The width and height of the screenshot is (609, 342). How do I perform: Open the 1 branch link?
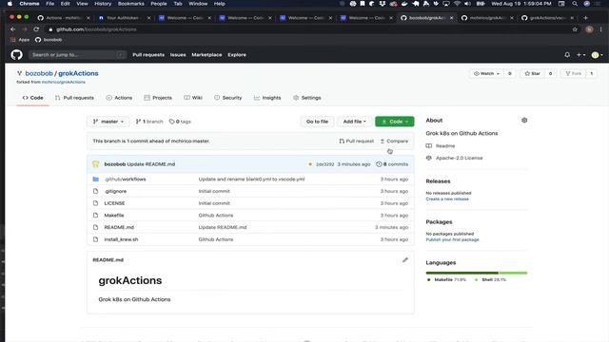pyautogui.click(x=149, y=122)
